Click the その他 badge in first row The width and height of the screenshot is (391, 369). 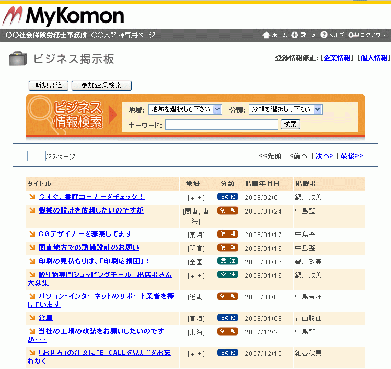(227, 197)
